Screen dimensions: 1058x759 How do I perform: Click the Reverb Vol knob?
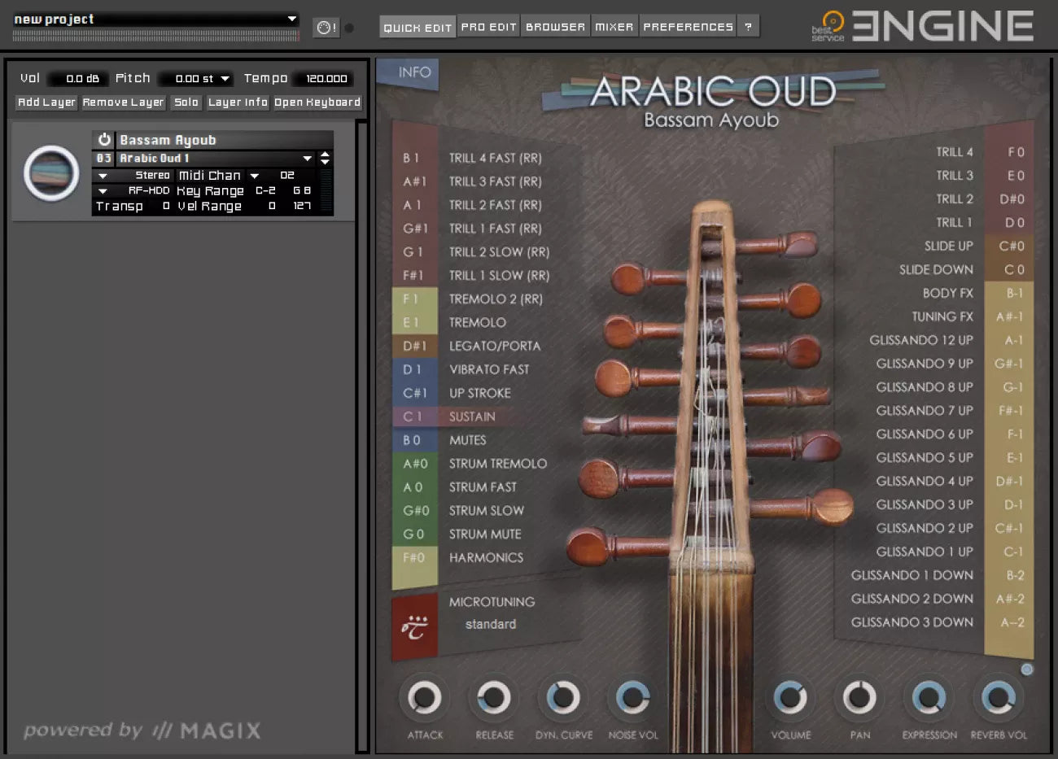point(999,698)
